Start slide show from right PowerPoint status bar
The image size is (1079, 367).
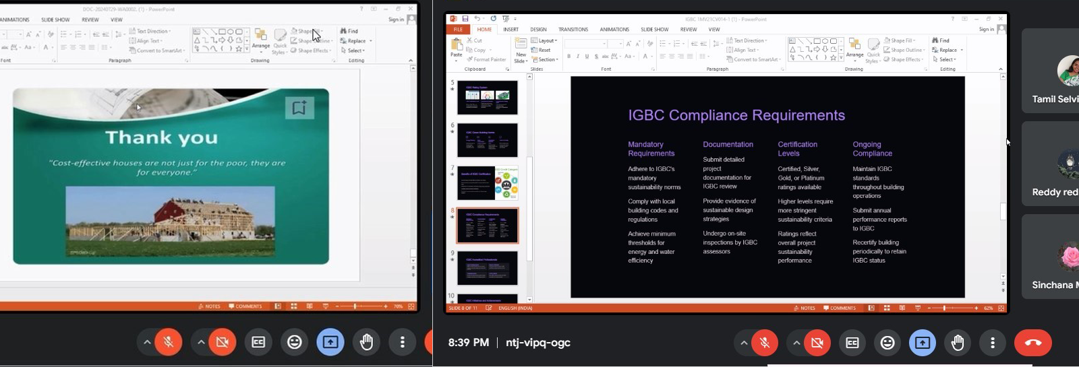pos(918,308)
